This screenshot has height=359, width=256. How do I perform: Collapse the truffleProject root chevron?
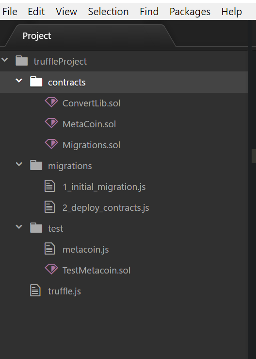point(4,60)
